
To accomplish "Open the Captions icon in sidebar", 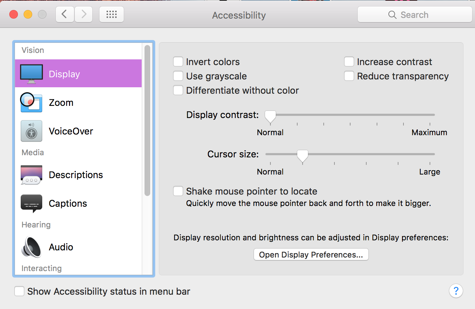I will (x=31, y=203).
